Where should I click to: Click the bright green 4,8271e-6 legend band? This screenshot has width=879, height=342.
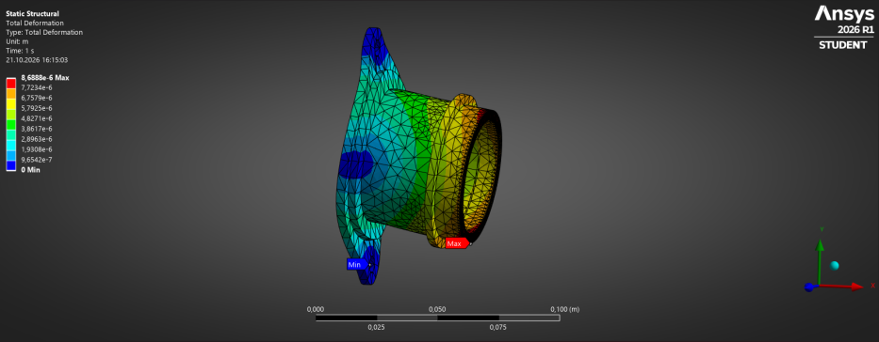tap(10, 124)
